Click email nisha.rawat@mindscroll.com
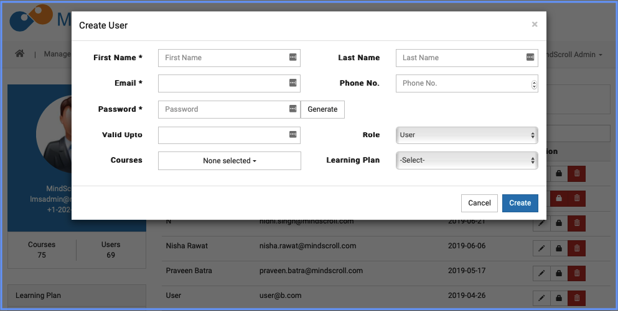The height and width of the screenshot is (311, 618). [308, 246]
